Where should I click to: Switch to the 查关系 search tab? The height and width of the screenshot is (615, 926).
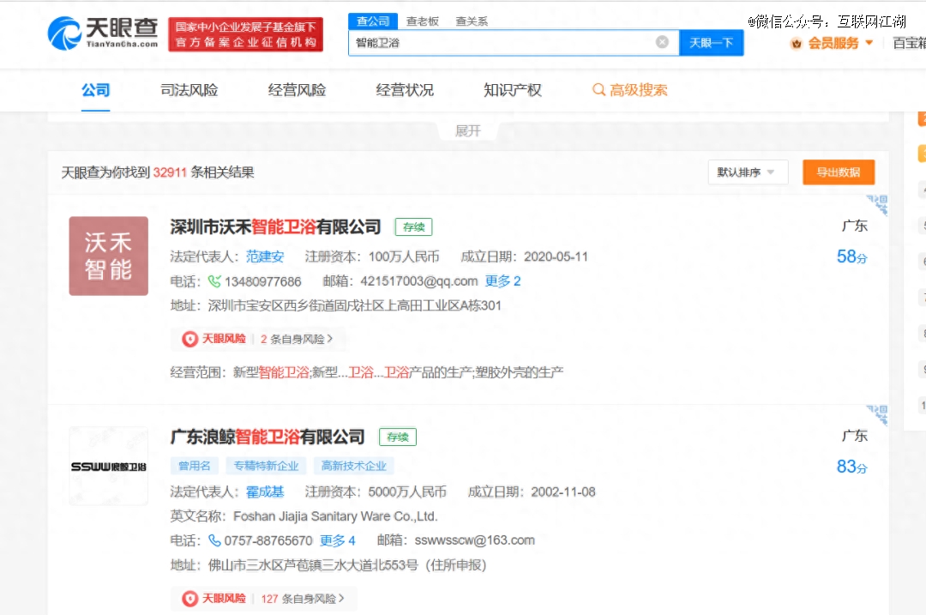pos(472,21)
